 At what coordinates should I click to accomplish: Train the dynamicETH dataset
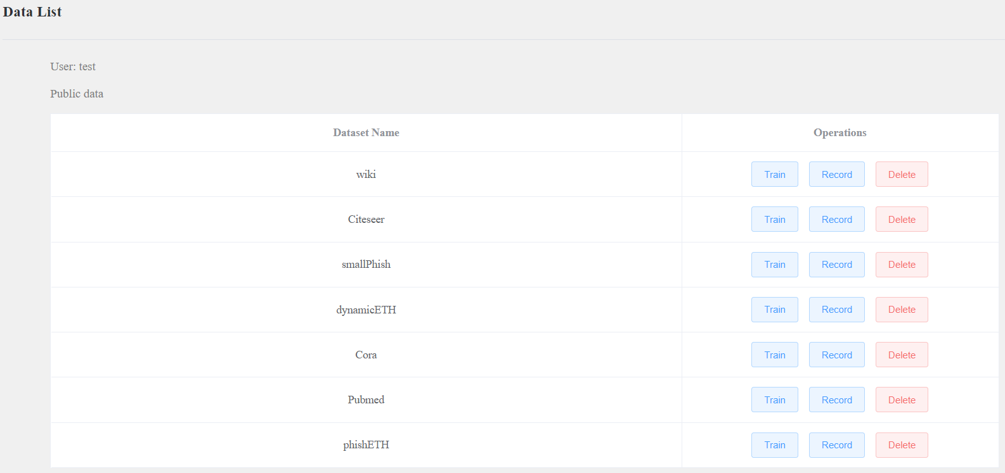[774, 310]
